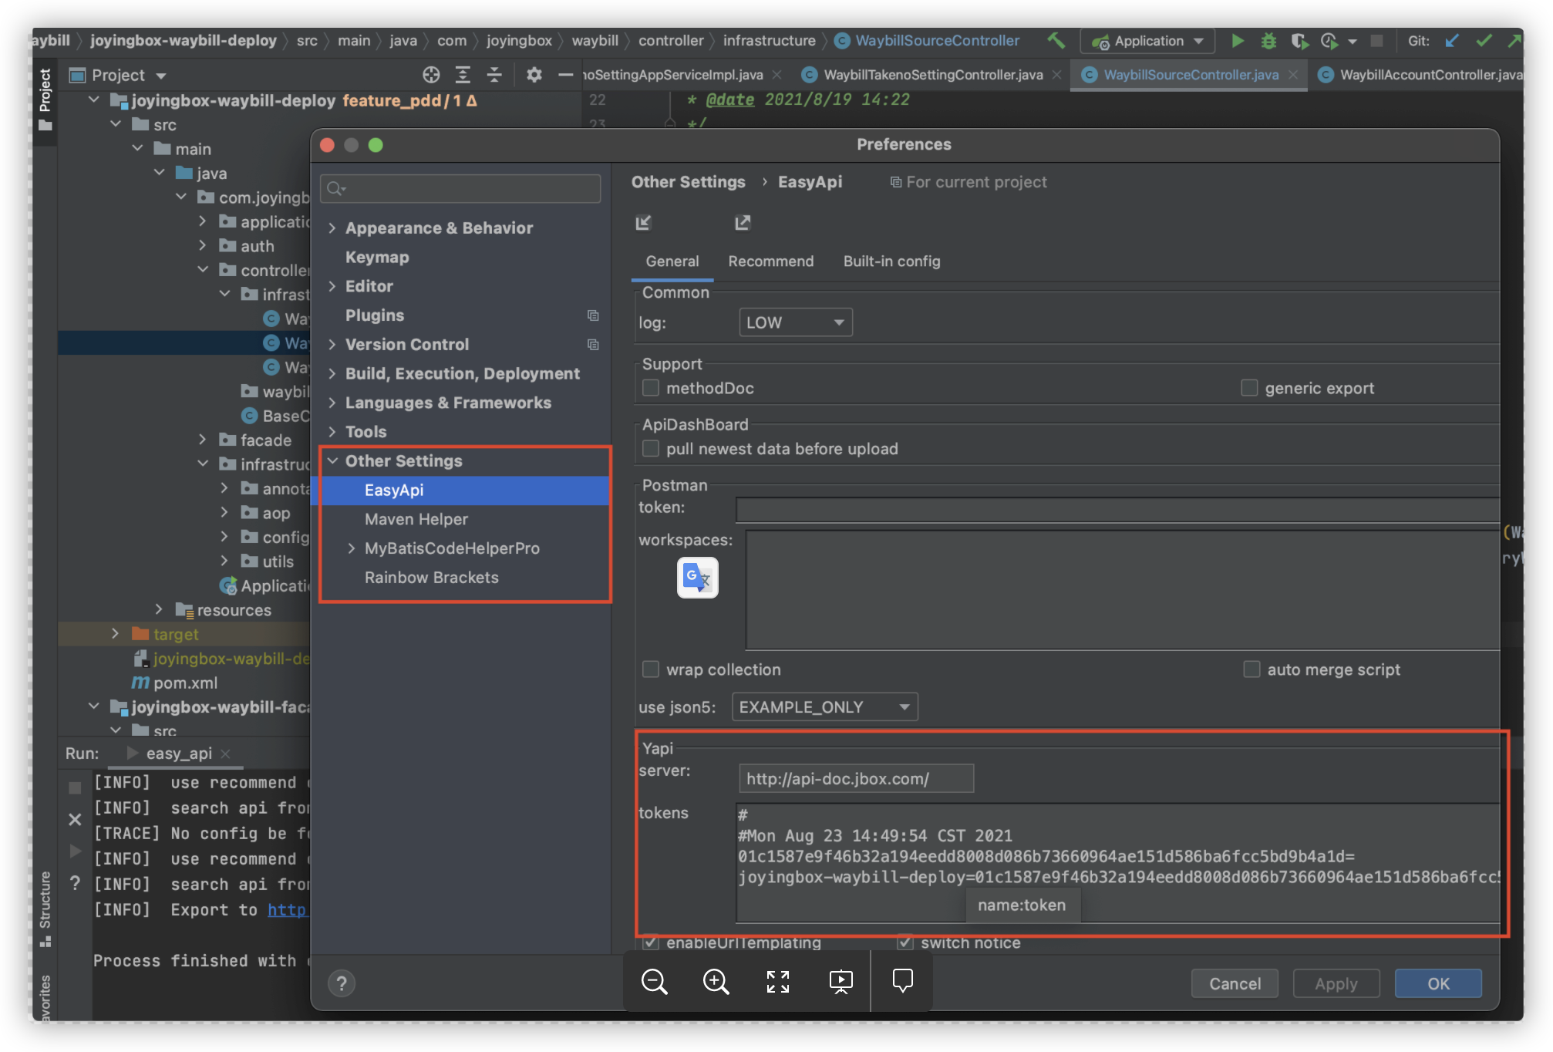Open the Application run configuration dropdown

tap(1147, 41)
